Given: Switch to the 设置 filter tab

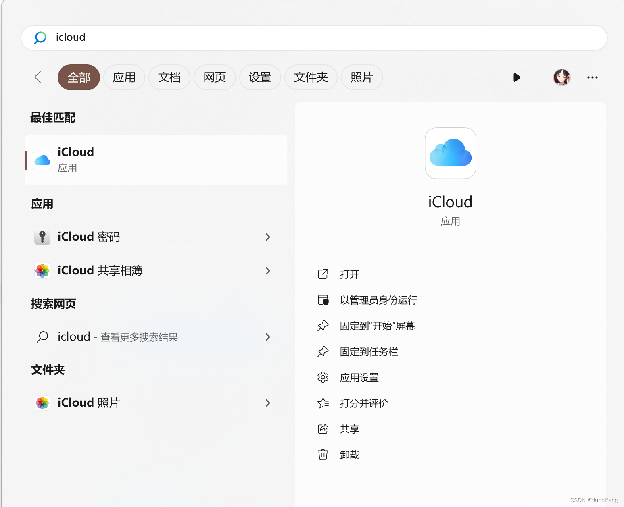Looking at the screenshot, I should coord(260,77).
